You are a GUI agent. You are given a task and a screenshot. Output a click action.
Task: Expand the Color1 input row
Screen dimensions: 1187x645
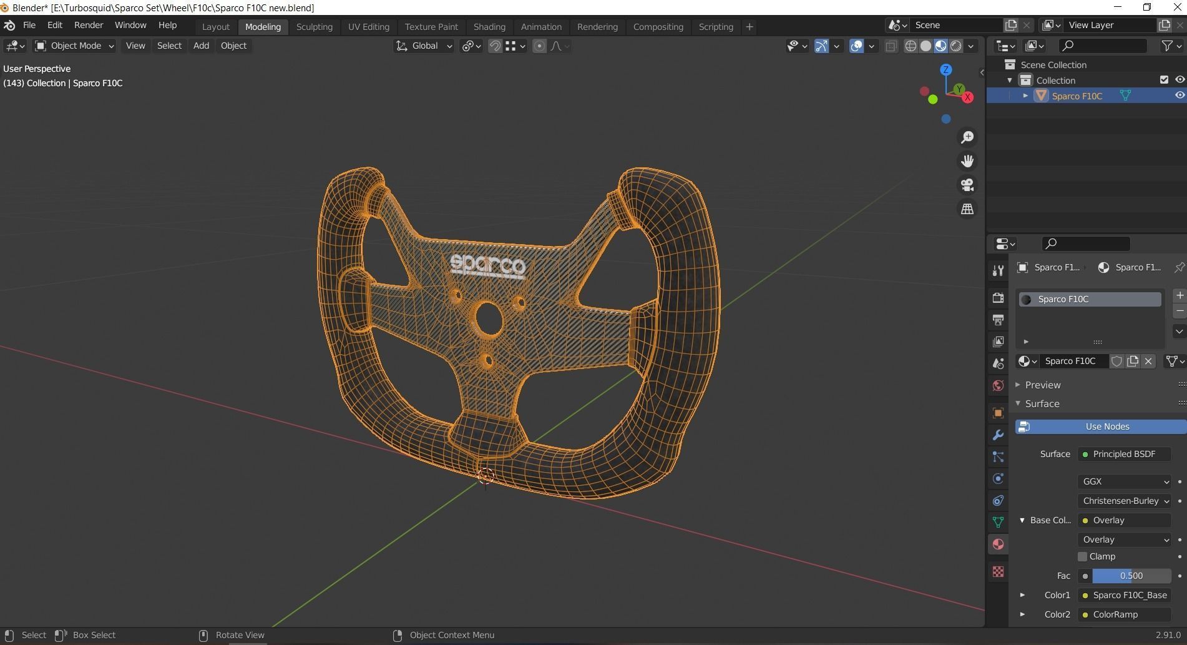1022,595
